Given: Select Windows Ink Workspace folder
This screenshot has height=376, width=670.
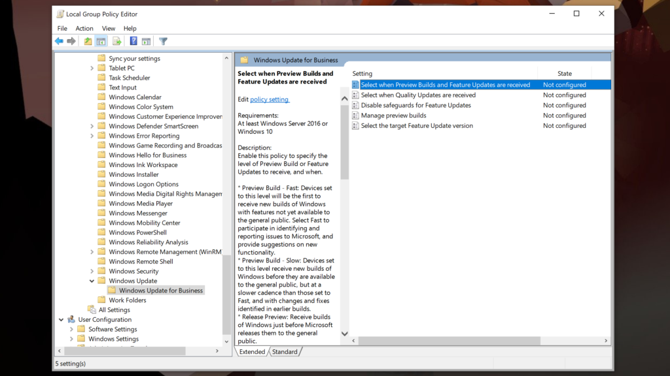Looking at the screenshot, I should [143, 165].
